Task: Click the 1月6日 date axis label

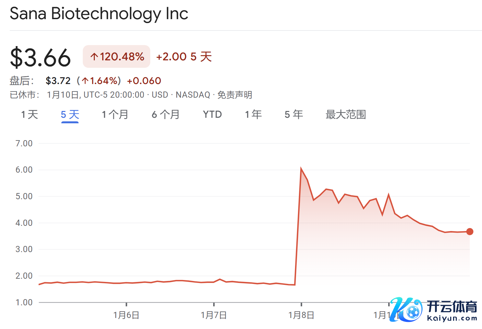Action: tap(126, 315)
